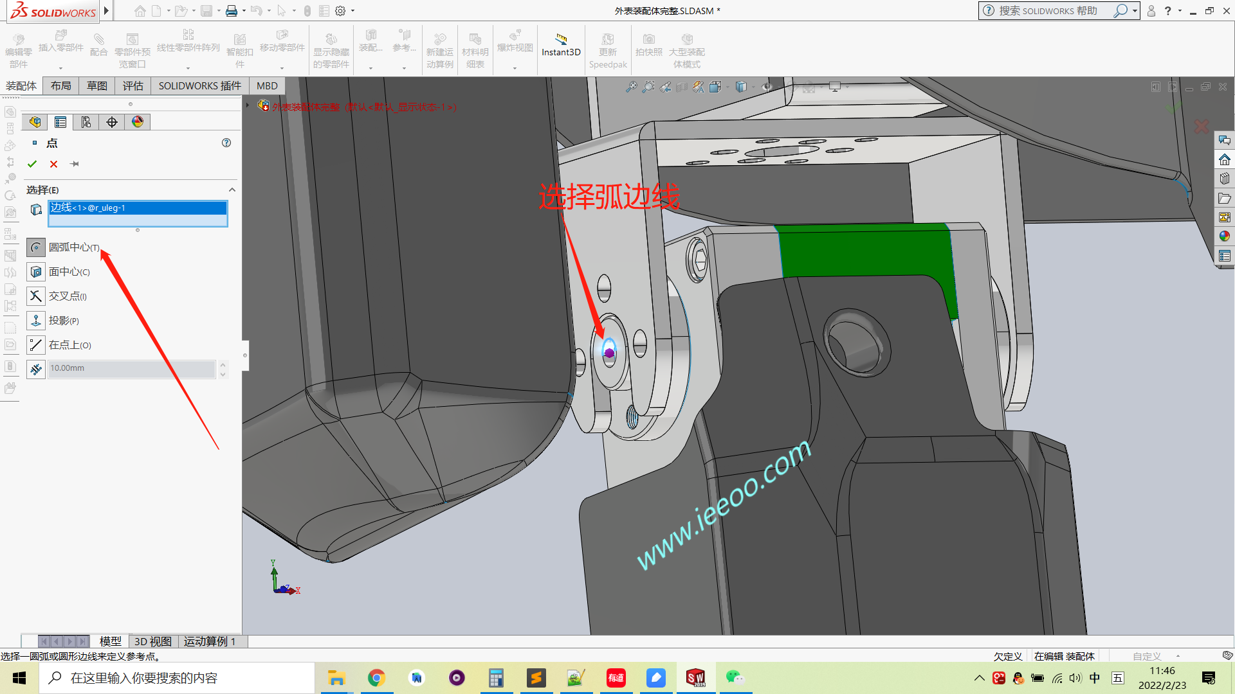Image resolution: width=1235 pixels, height=694 pixels.
Task: Collapse the 选择(E) section chevron
Action: pos(232,190)
